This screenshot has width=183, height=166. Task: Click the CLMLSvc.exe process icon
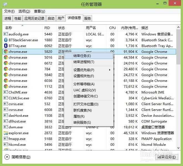(6, 98)
